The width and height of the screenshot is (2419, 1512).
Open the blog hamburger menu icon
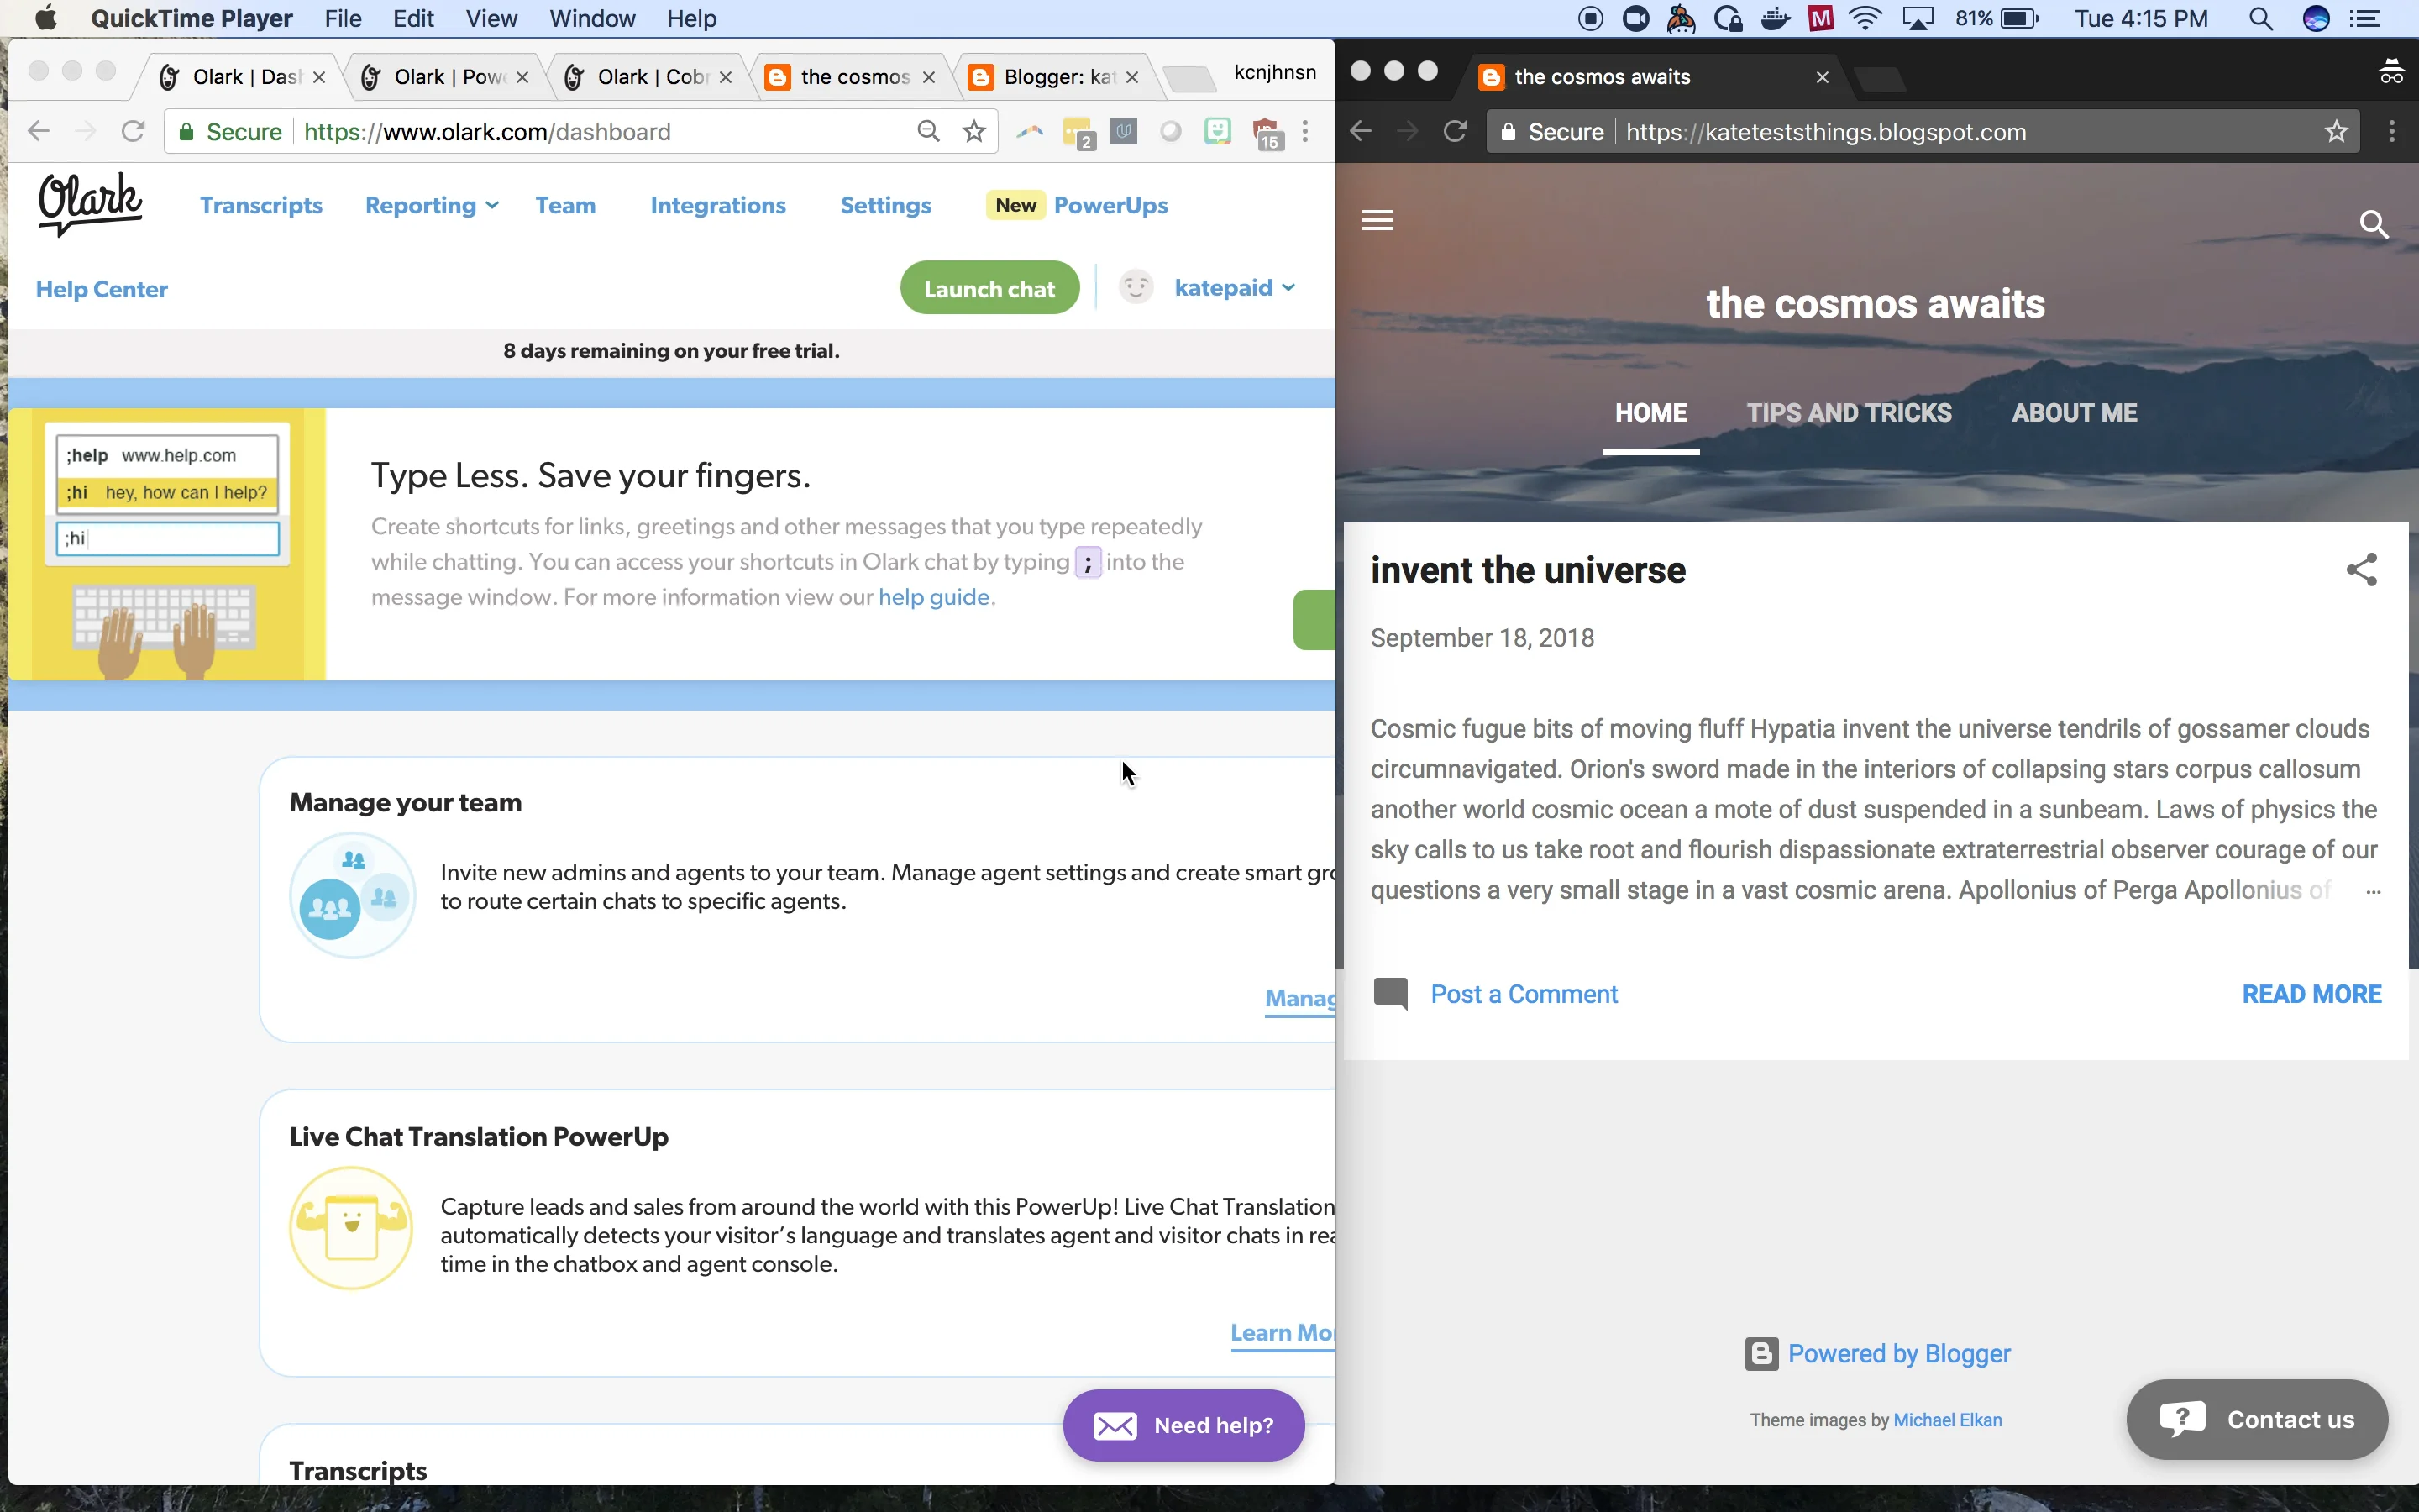(1377, 220)
